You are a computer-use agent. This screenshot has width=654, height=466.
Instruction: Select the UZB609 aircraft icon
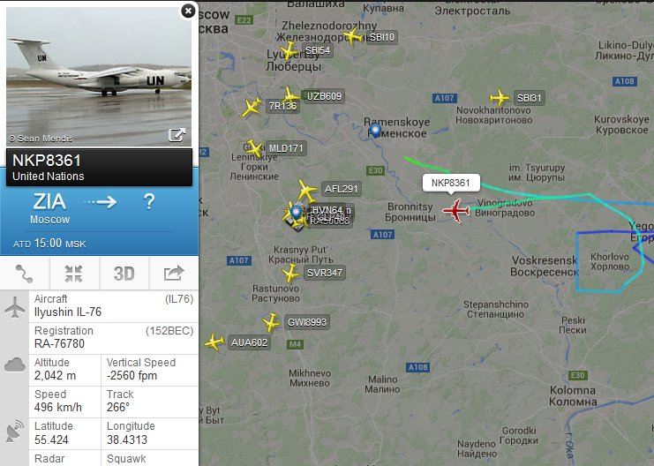pos(290,94)
